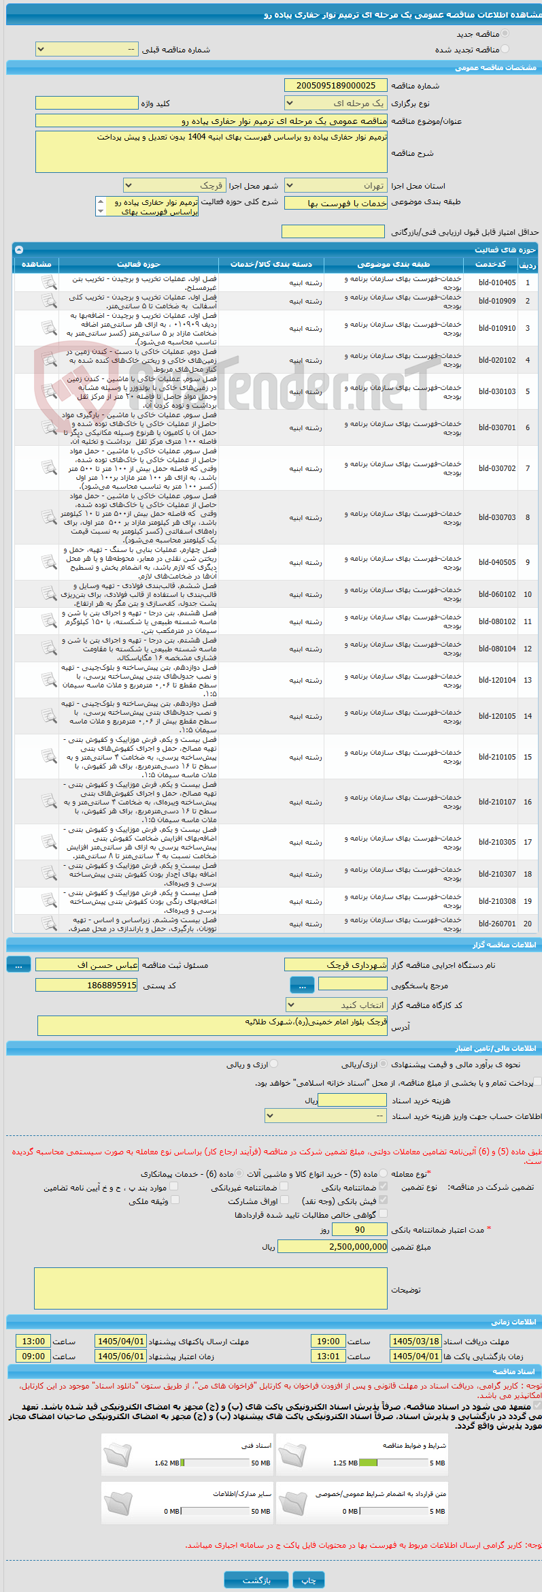Open the اسناد فنی documents folder
This screenshot has height=1592, width=542.
pos(118,1455)
